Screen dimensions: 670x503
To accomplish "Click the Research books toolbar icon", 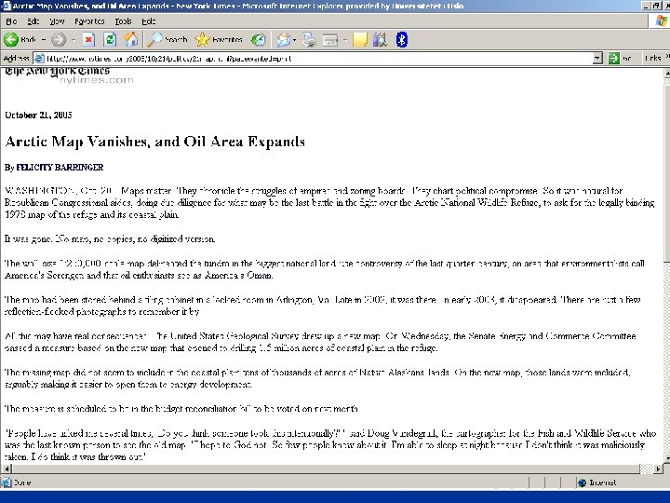I will tap(380, 40).
